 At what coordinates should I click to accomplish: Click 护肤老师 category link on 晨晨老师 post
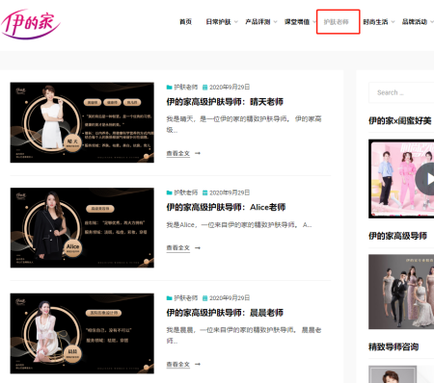(x=186, y=298)
